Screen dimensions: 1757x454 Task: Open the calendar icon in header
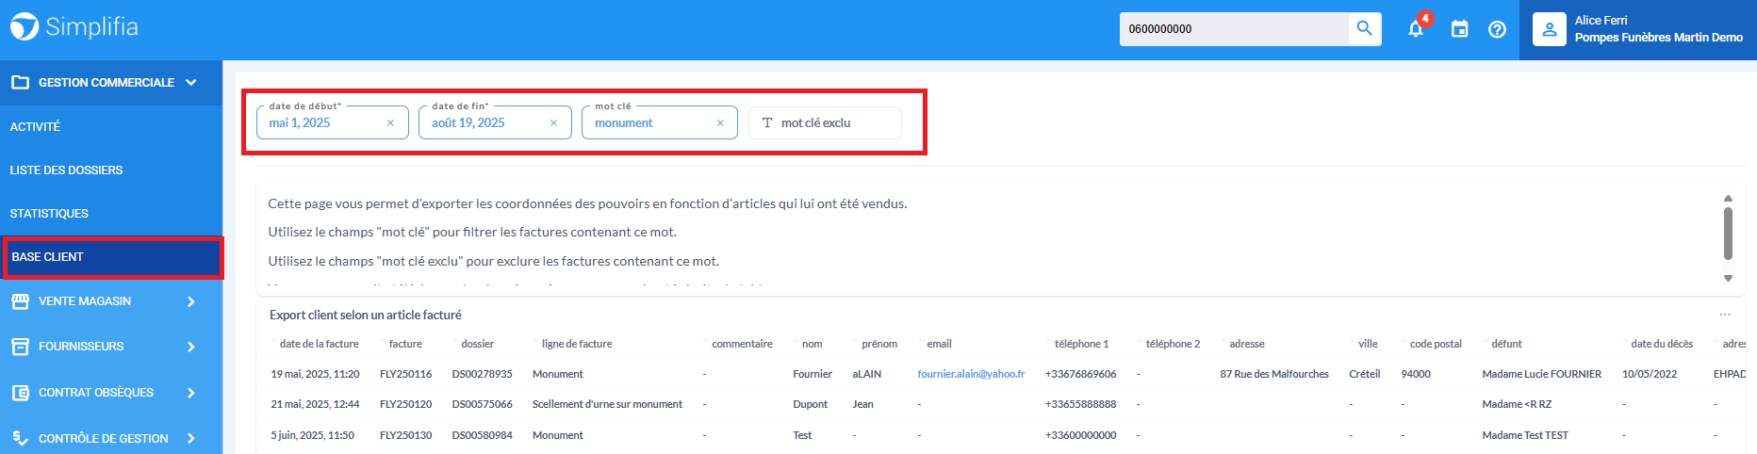[x=1459, y=29]
